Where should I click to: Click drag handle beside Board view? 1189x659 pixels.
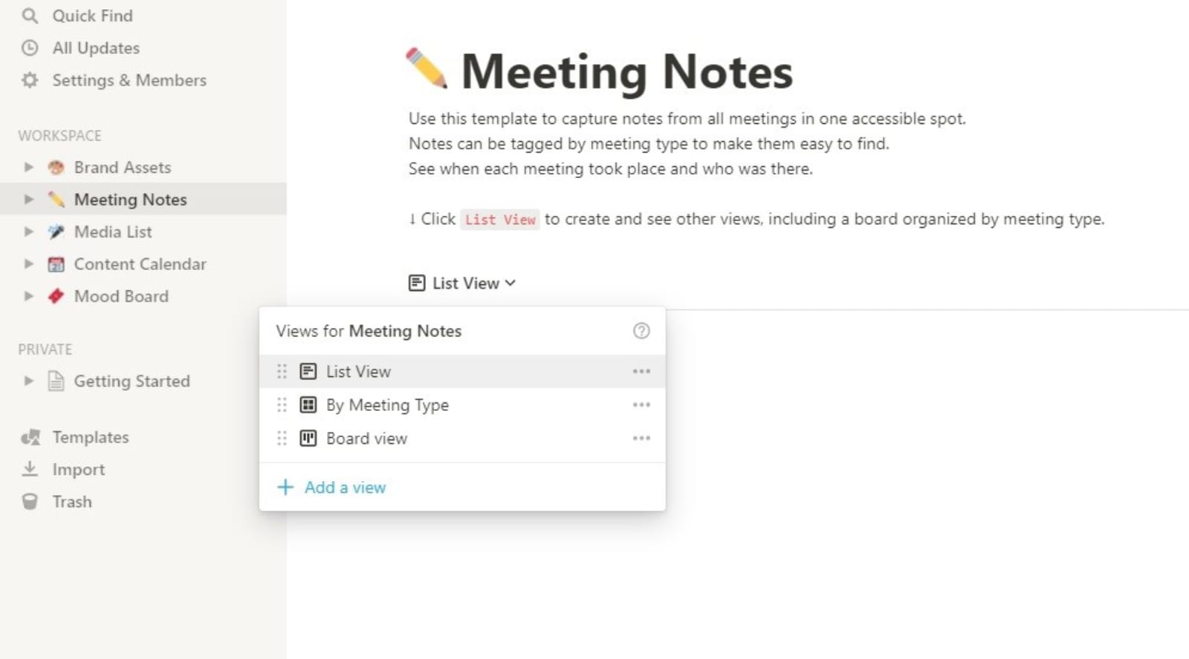pyautogui.click(x=282, y=438)
